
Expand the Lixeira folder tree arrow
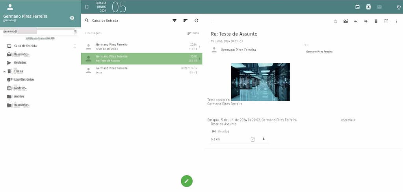tap(4, 71)
